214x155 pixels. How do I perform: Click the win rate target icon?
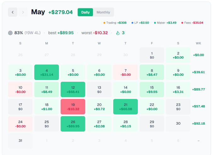(x=10, y=33)
